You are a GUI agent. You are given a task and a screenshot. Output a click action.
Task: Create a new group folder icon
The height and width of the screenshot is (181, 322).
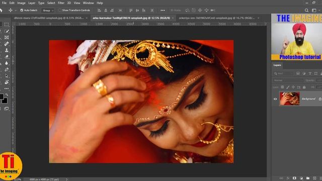pos(308,178)
